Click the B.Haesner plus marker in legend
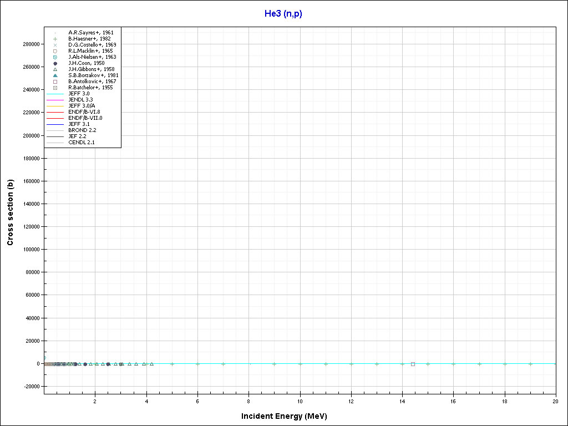Screen dimensions: 568x426 coord(55,39)
